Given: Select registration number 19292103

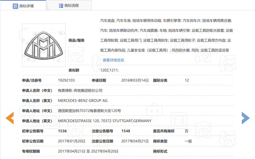Looking at the screenshot, I should [66, 80].
